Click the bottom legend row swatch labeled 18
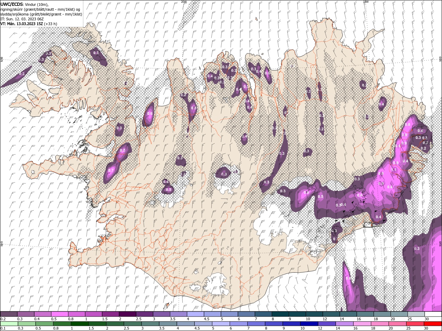The width and height of the screenshot is (442, 331). click(x=379, y=323)
